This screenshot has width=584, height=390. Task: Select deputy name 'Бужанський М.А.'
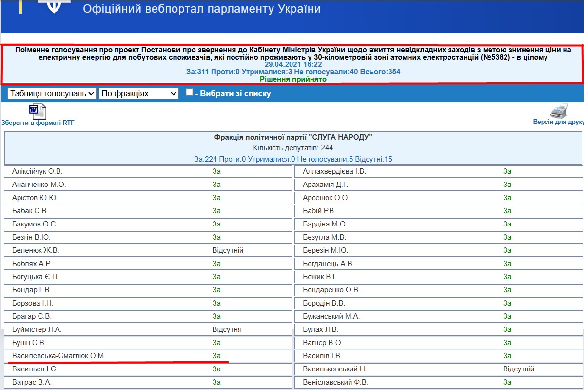331,316
